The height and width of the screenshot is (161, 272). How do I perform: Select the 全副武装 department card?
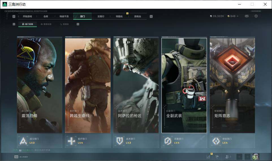pyautogui.click(x=184, y=86)
